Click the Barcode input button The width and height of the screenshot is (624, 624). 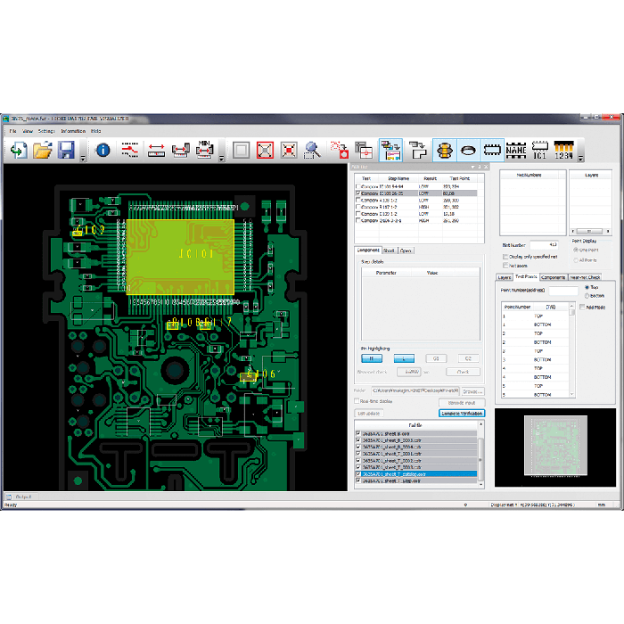pos(462,402)
